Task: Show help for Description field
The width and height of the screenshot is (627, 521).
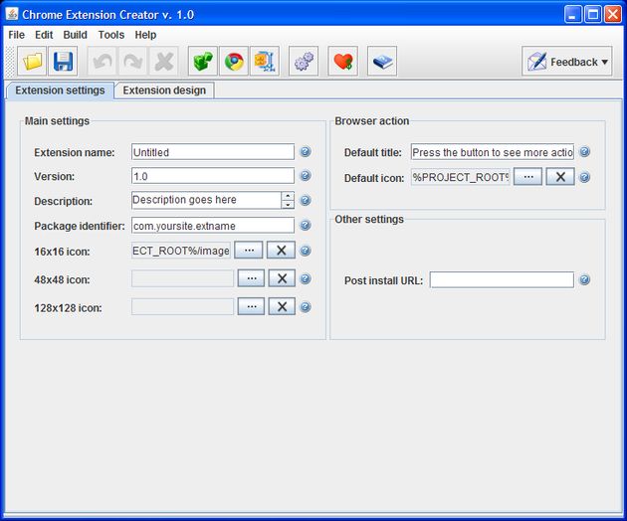Action: (306, 200)
